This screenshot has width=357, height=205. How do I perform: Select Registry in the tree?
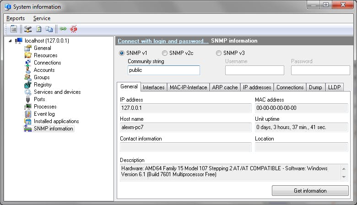point(43,85)
